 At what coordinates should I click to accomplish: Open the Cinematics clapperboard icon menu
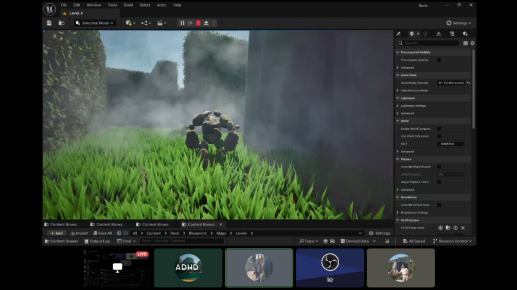(162, 23)
